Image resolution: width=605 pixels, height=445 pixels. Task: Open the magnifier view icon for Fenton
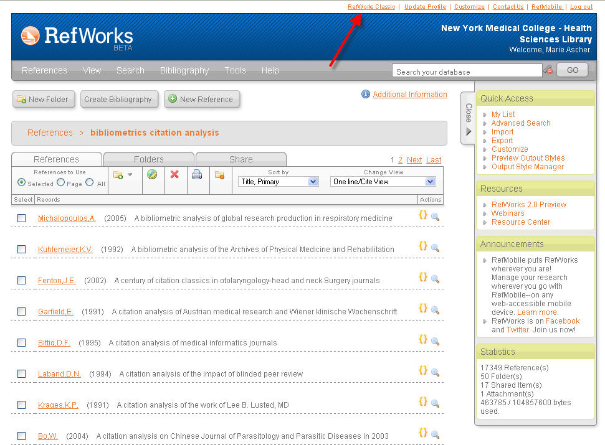tap(436, 279)
